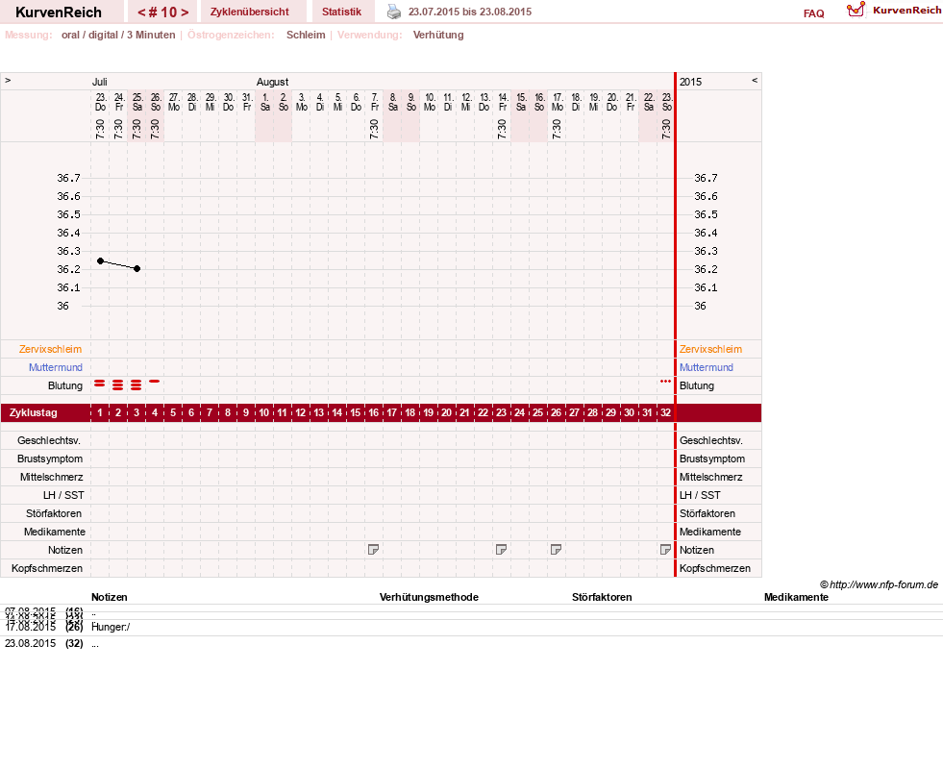Image resolution: width=943 pixels, height=769 pixels.
Task: Click the KurvenReich title
Action: (x=59, y=12)
